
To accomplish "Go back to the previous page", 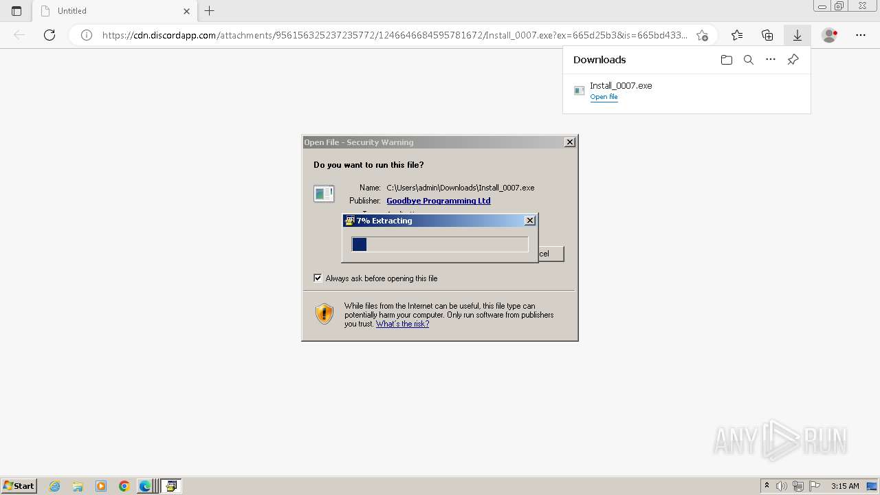I will (19, 35).
